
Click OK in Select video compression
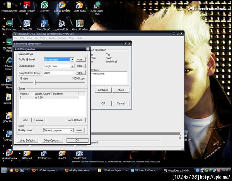pos(103,103)
